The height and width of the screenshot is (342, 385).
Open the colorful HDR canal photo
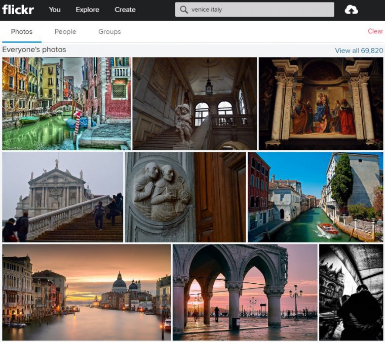pyautogui.click(x=66, y=104)
